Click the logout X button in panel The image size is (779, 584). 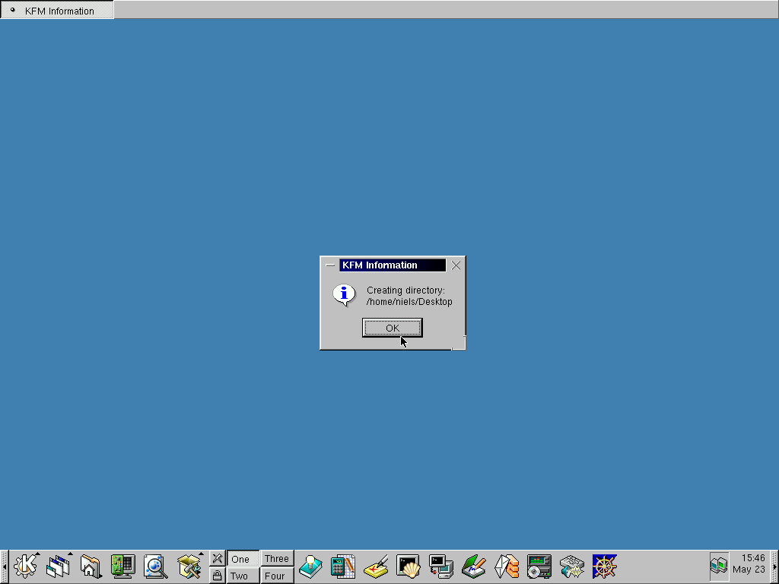217,558
